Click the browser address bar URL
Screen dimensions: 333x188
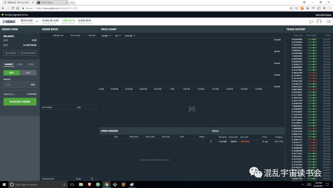(x=56, y=8)
